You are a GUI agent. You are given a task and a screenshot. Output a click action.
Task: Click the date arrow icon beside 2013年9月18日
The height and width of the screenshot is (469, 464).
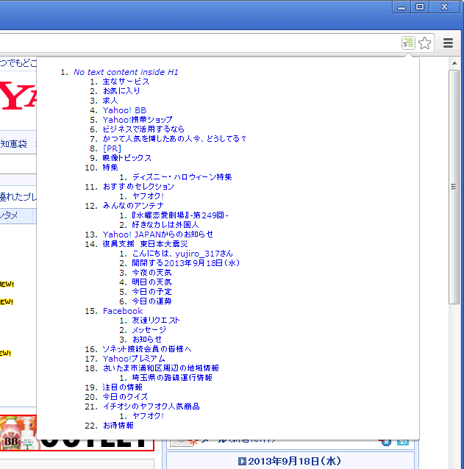(242, 461)
